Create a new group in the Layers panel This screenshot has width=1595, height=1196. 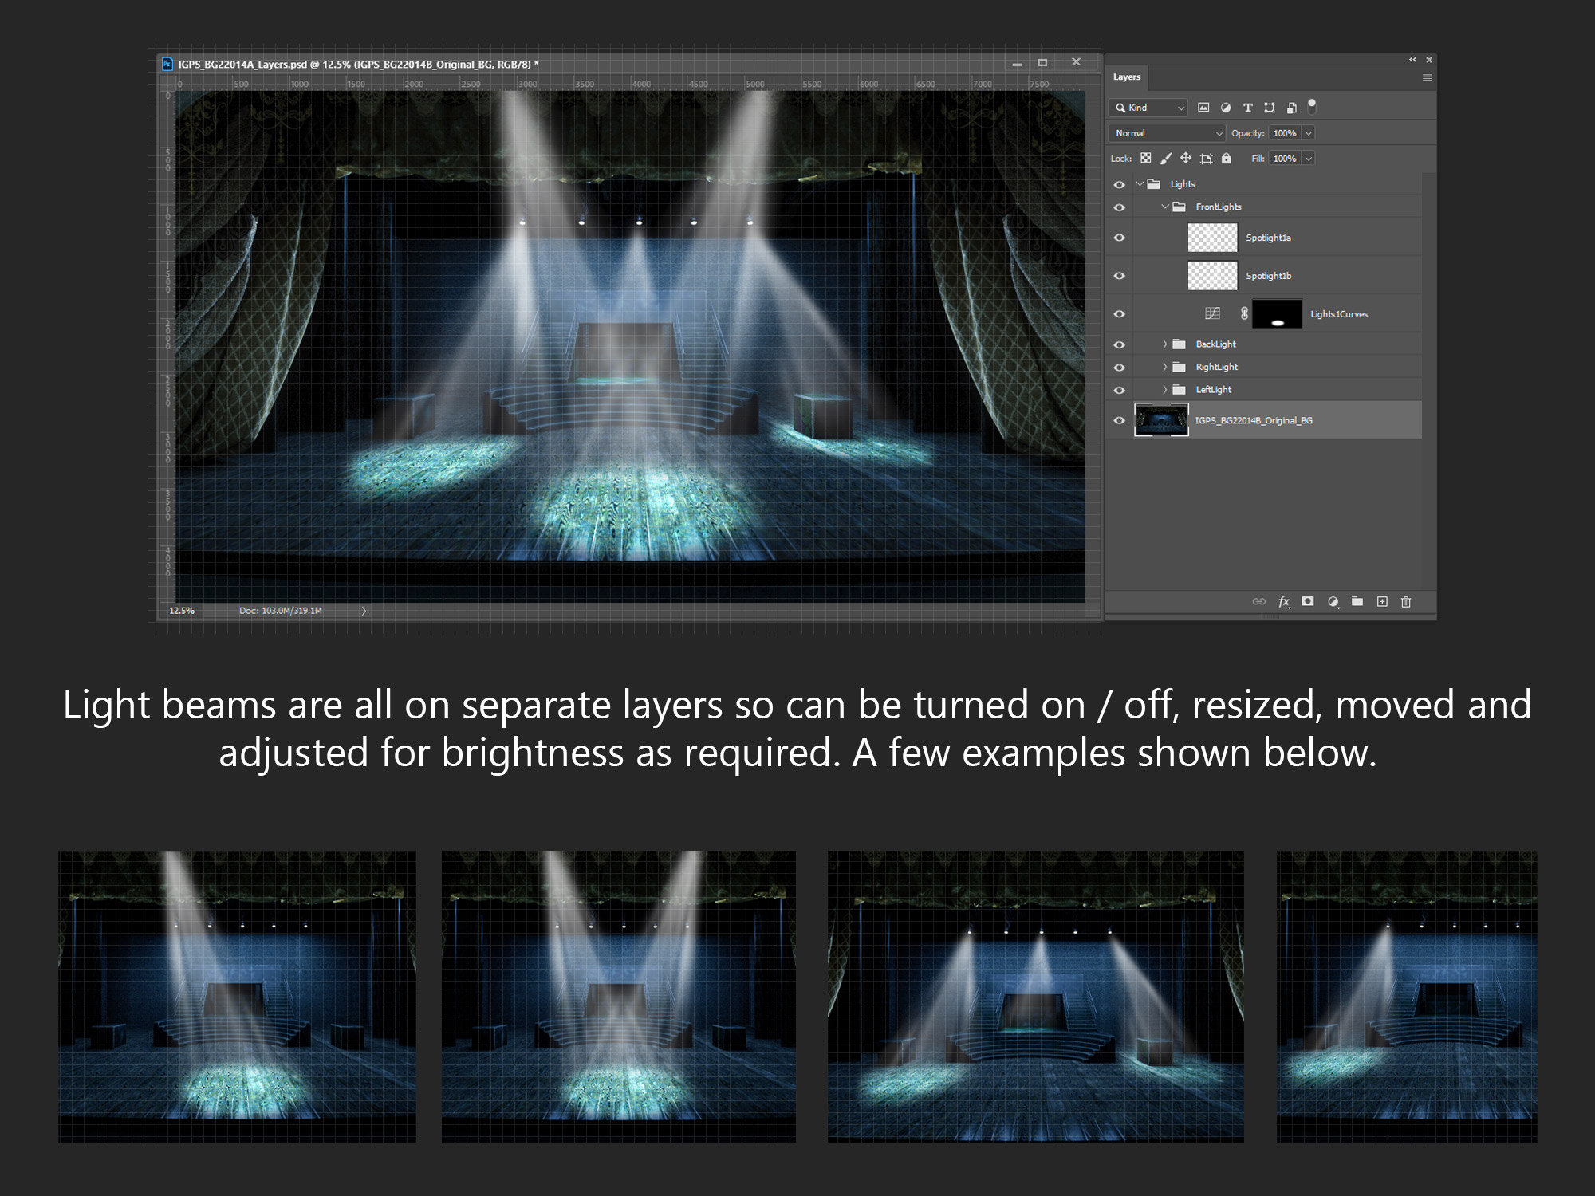coord(1358,601)
